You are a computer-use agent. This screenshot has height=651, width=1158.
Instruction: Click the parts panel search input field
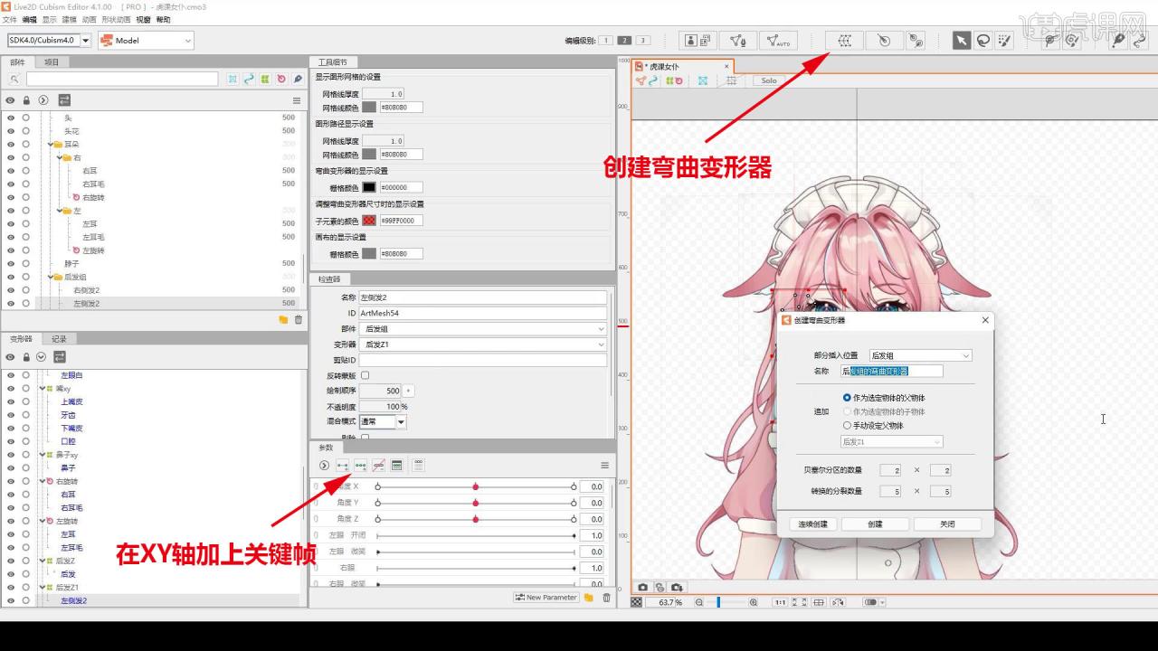tap(122, 80)
